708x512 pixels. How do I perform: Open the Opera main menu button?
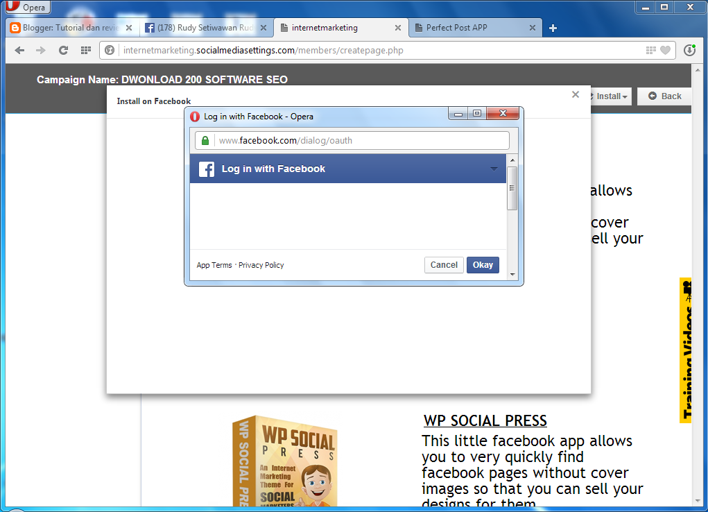tap(27, 7)
